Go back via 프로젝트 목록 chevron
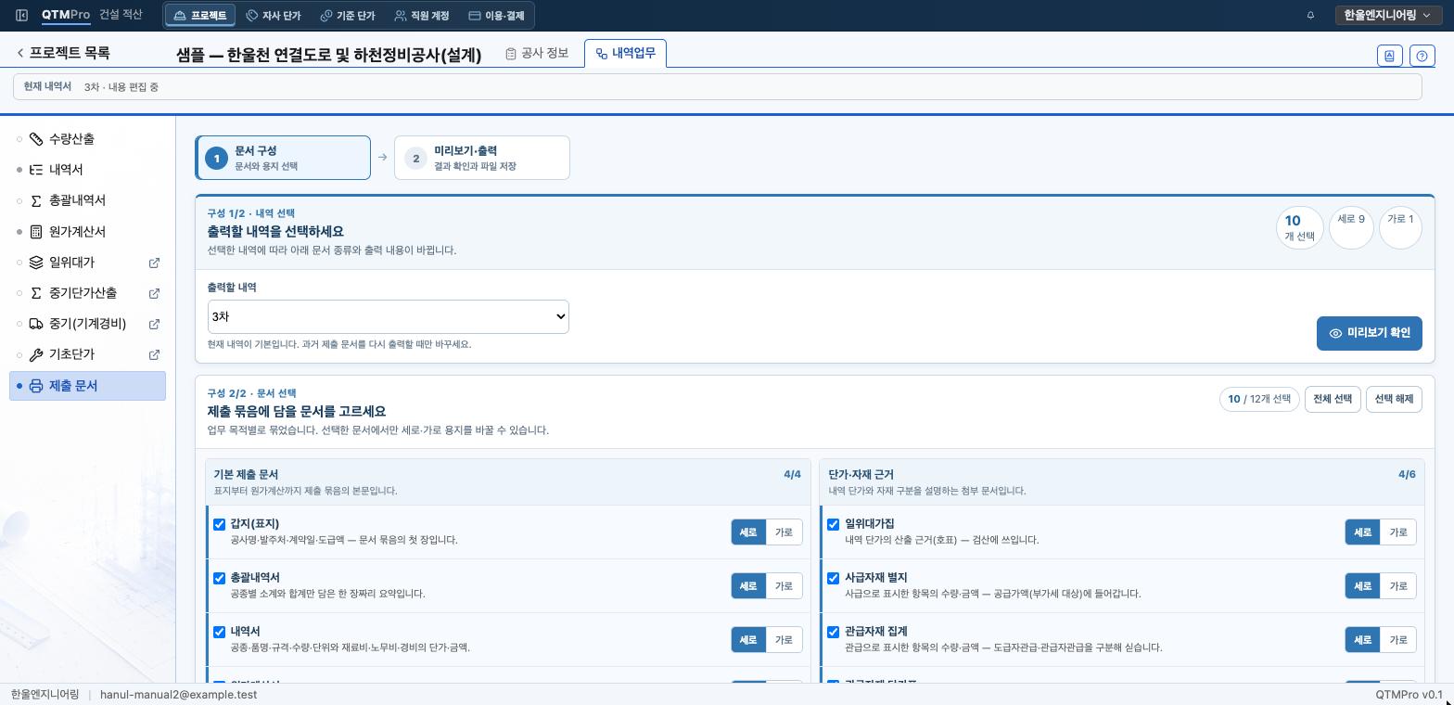The height and width of the screenshot is (705, 1454). point(63,53)
